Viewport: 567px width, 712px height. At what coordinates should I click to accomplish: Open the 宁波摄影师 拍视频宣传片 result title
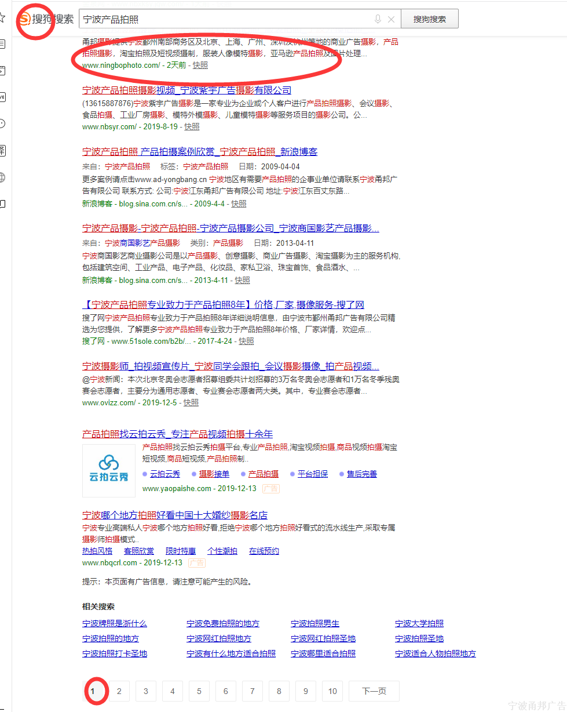[231, 366]
